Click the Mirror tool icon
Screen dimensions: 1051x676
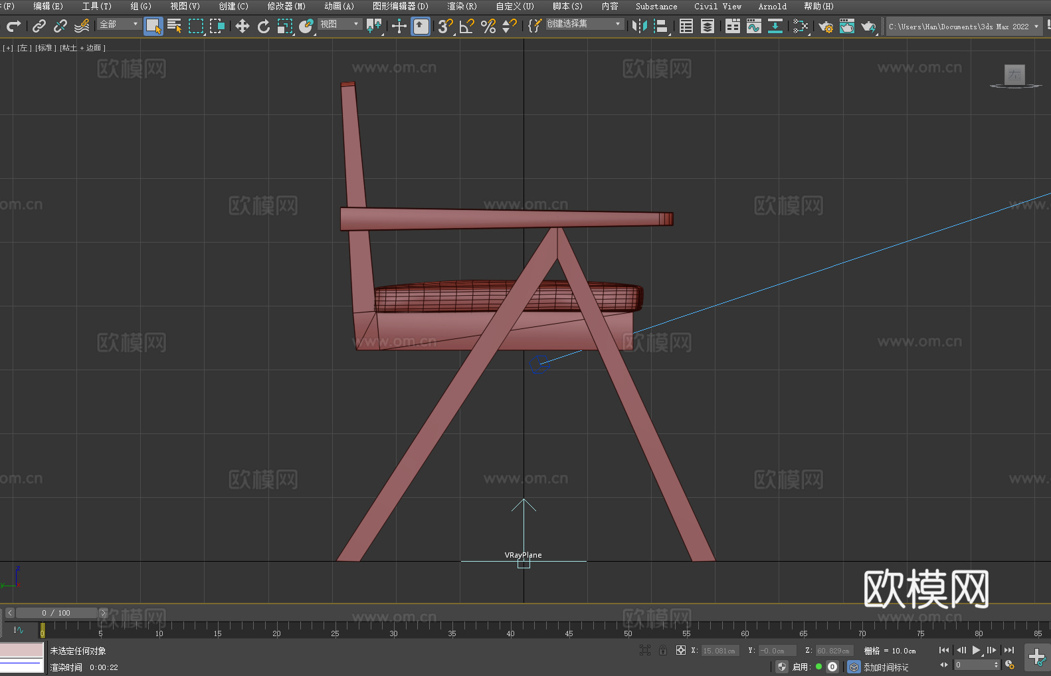[x=640, y=26]
